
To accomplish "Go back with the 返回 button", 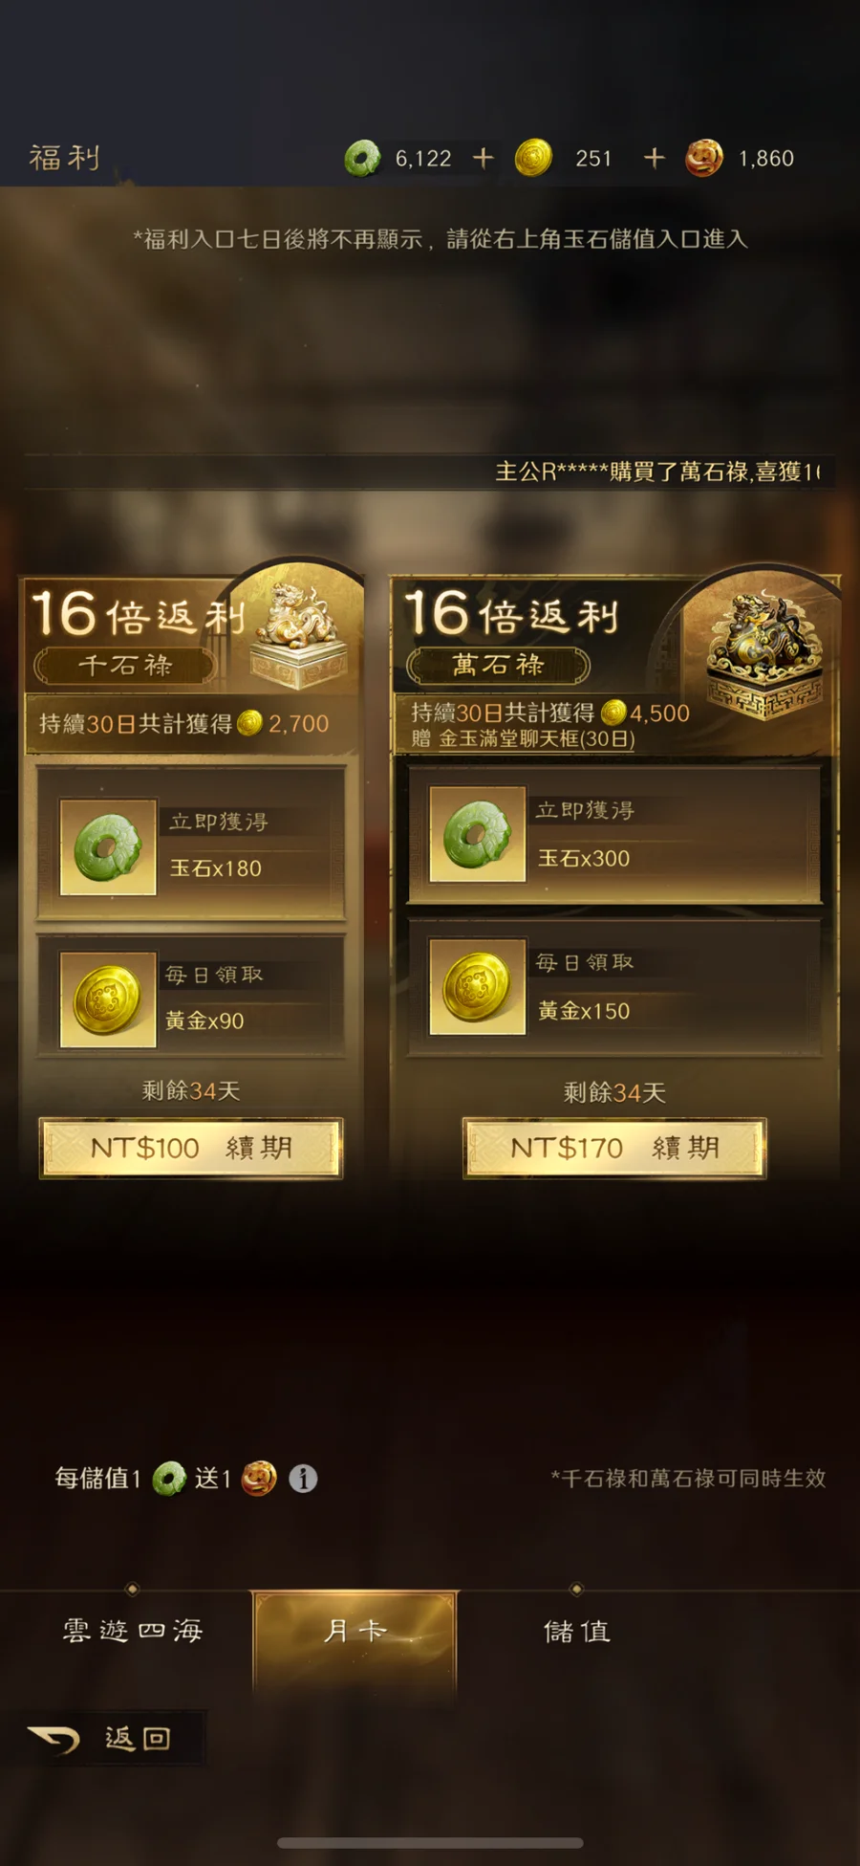I will click(103, 1738).
